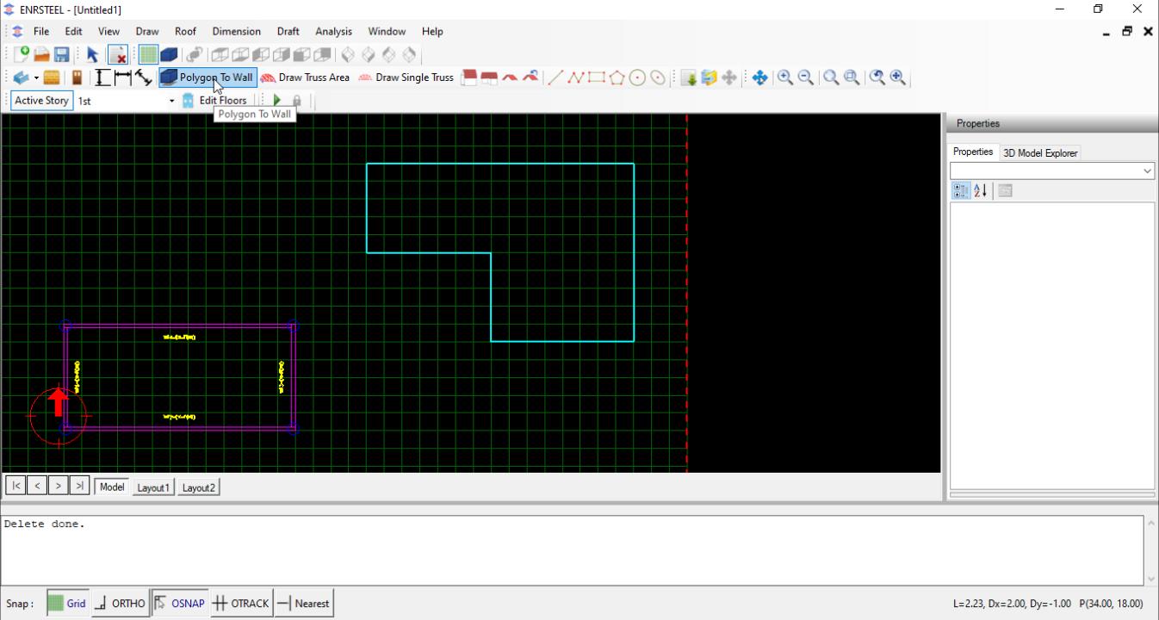Activate the pan move arrows icon
Viewport: 1159px width, 620px height.
(759, 77)
